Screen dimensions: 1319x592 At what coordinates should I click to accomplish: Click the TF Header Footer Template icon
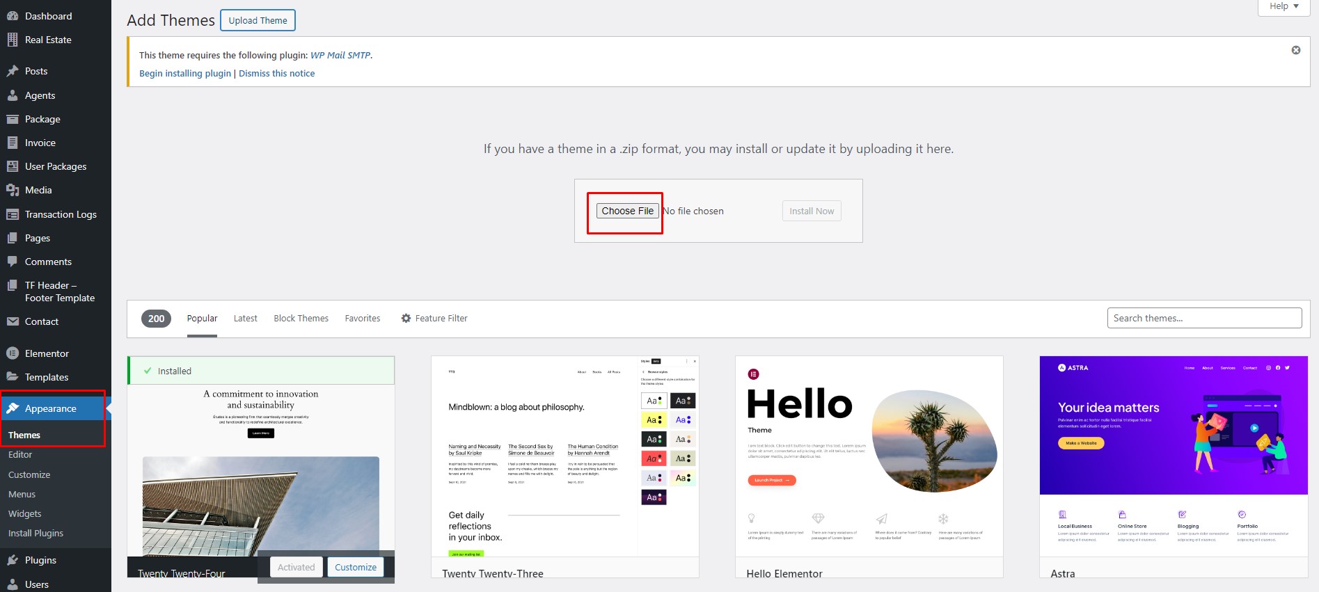(13, 285)
